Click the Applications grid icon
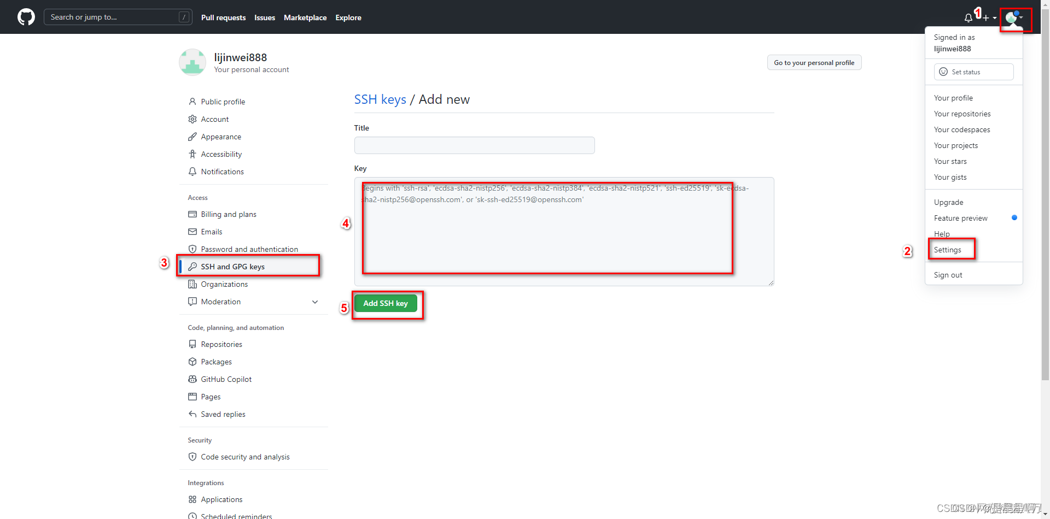1050x519 pixels. point(192,499)
